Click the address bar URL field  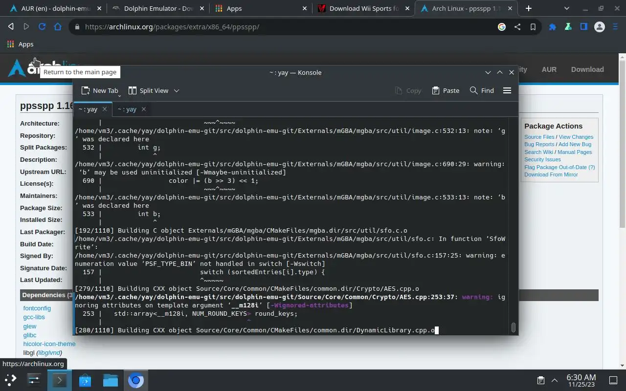284,27
